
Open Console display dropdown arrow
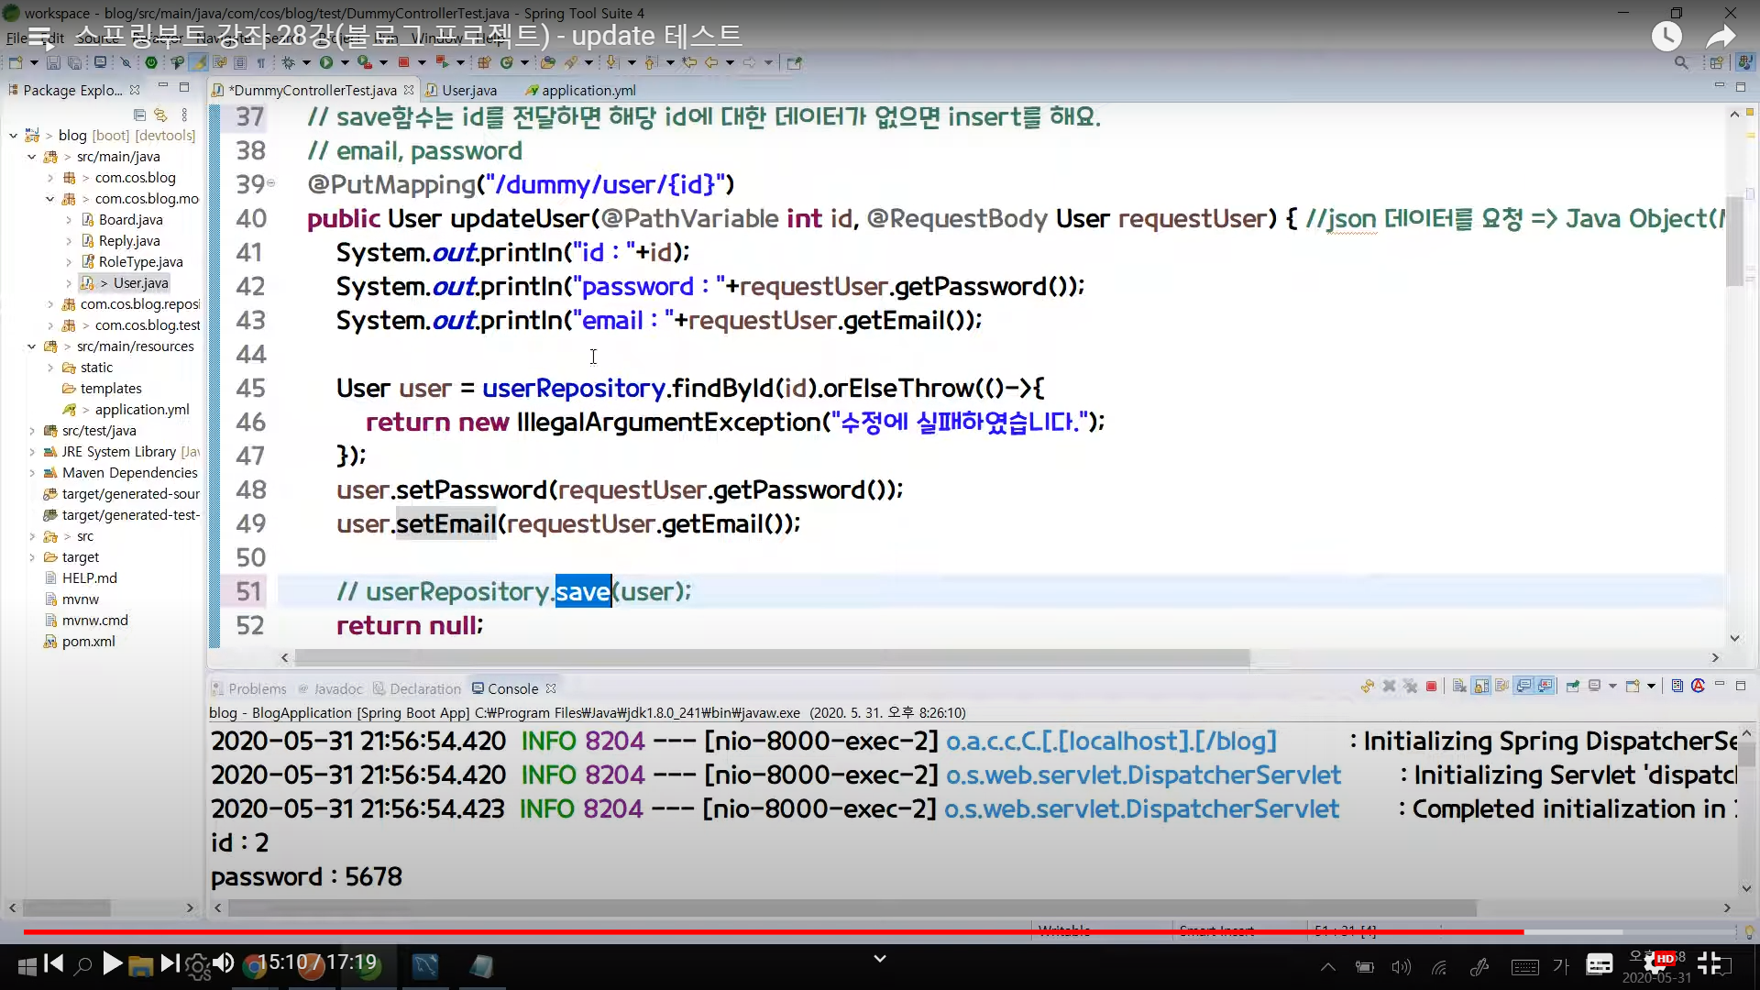coord(1612,687)
